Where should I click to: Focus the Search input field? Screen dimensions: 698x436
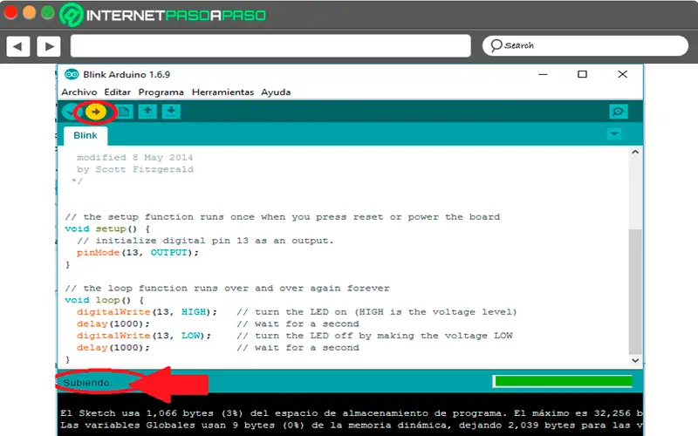click(x=585, y=46)
